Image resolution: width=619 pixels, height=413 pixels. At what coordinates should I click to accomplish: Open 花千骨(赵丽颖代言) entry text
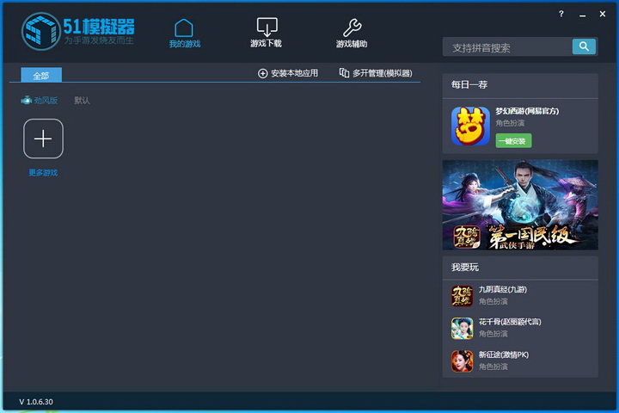(x=510, y=322)
